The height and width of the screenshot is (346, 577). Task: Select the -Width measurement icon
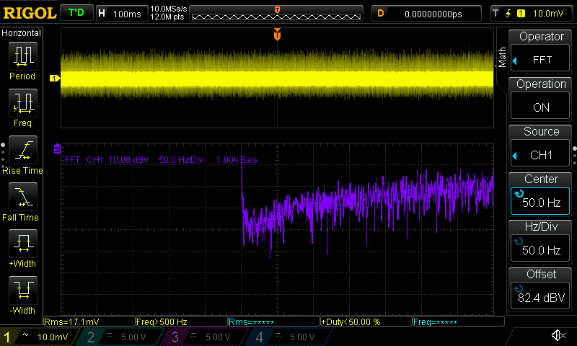pos(22,291)
